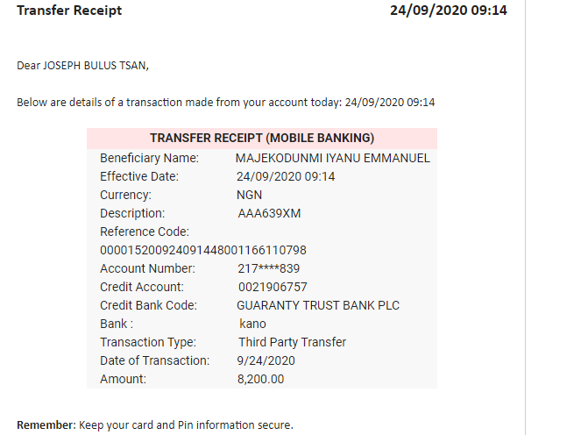Click the Reference Code label
The height and width of the screenshot is (435, 588).
(x=145, y=232)
